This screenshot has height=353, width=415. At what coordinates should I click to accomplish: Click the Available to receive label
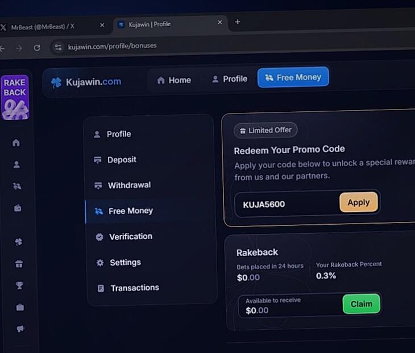coord(273,300)
